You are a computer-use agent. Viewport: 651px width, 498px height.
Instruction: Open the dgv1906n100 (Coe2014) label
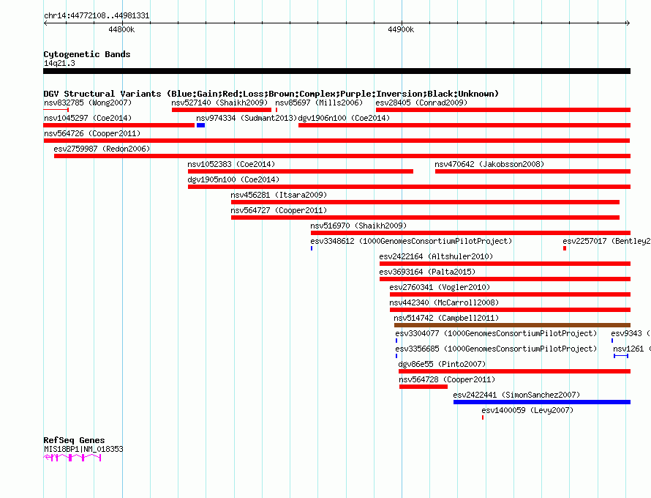coord(344,118)
